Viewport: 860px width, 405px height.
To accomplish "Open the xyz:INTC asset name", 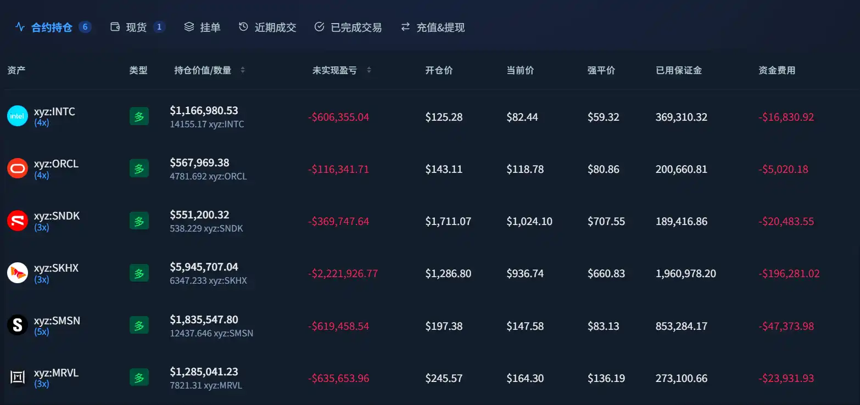I will coord(54,111).
